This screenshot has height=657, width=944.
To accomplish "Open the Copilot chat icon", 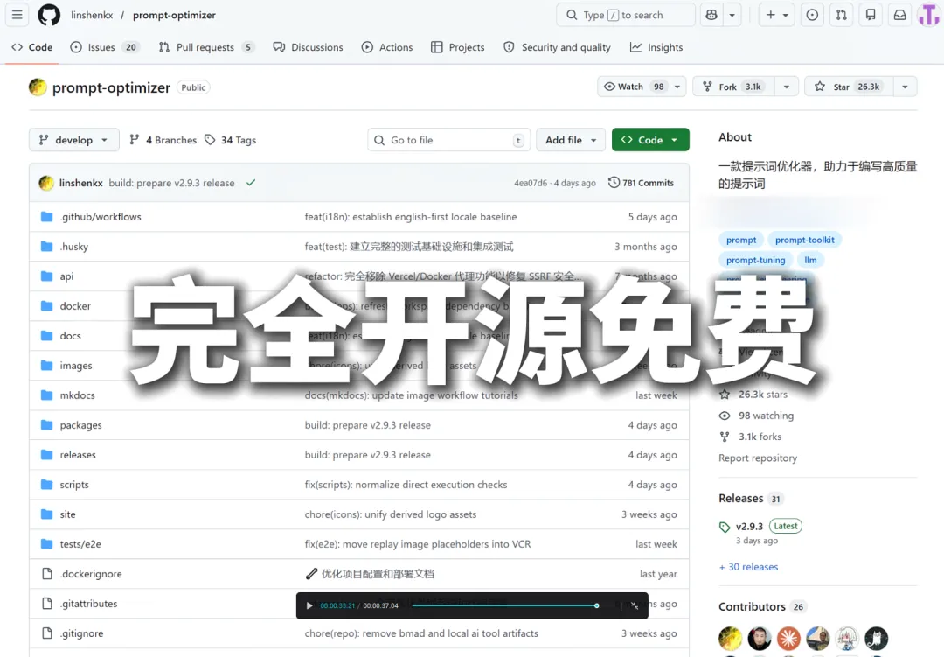I will (711, 15).
